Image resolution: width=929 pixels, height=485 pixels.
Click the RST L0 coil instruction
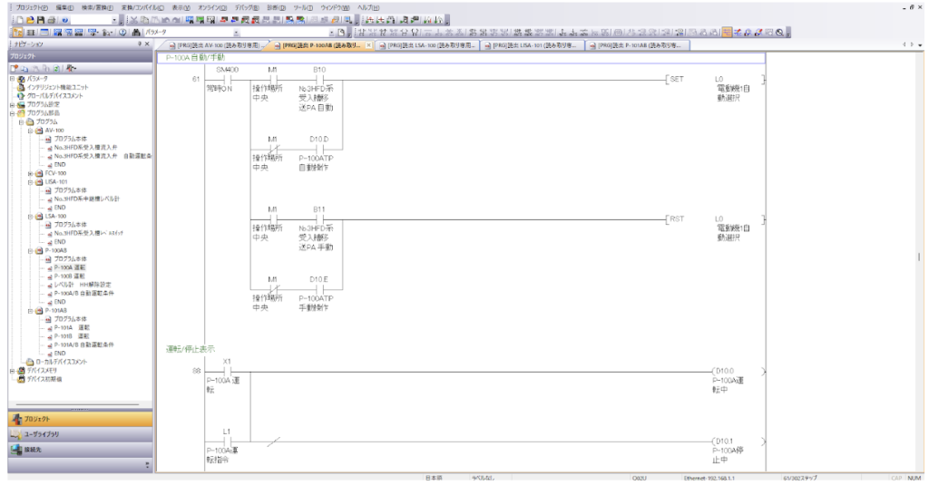pyautogui.click(x=715, y=219)
